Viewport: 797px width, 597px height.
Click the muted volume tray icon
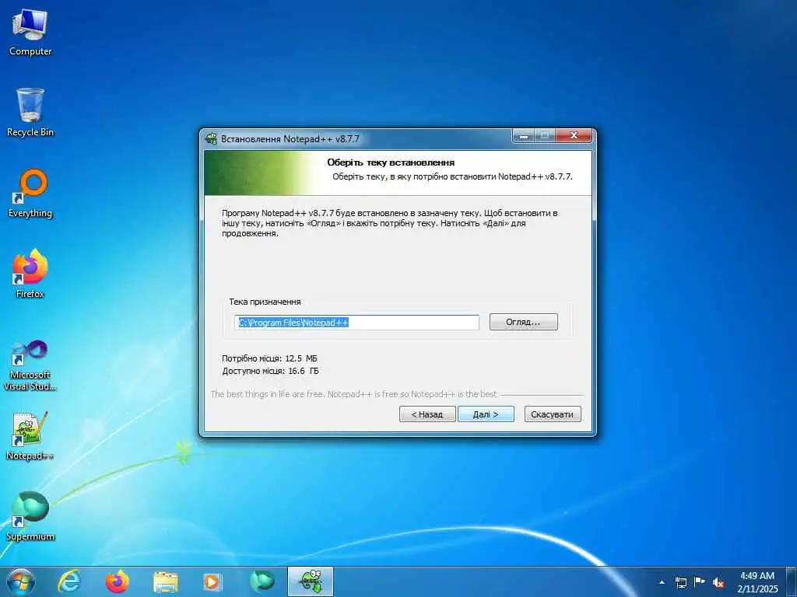click(718, 582)
